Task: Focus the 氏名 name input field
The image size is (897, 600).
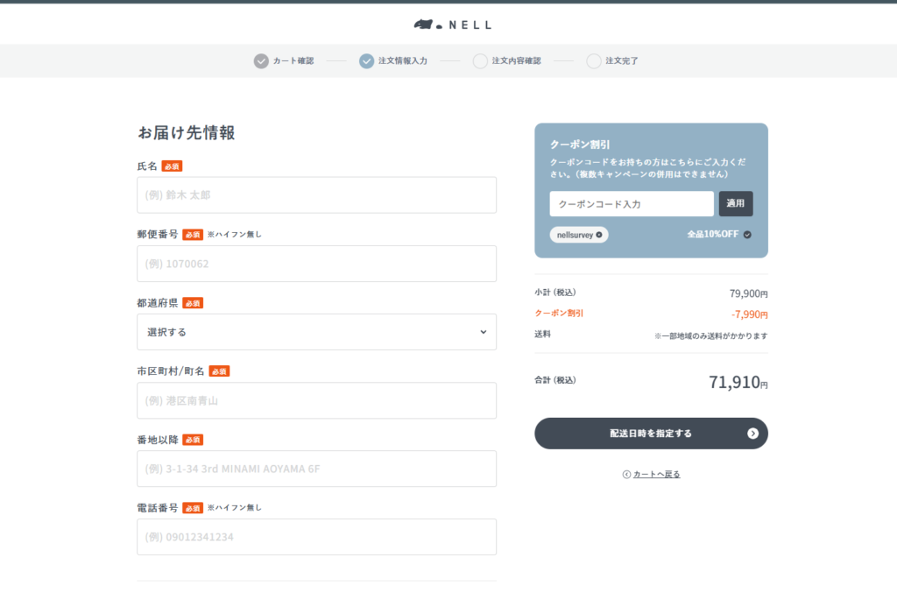Action: (x=316, y=195)
